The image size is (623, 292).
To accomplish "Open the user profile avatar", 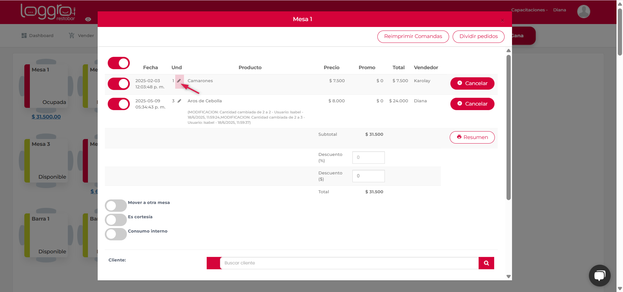I will pos(583,11).
